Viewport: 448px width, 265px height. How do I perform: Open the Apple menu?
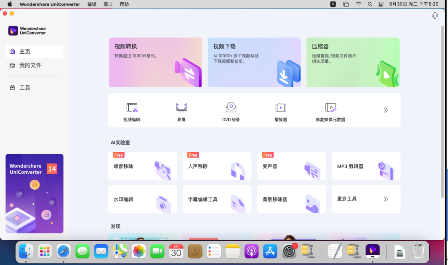point(10,4)
